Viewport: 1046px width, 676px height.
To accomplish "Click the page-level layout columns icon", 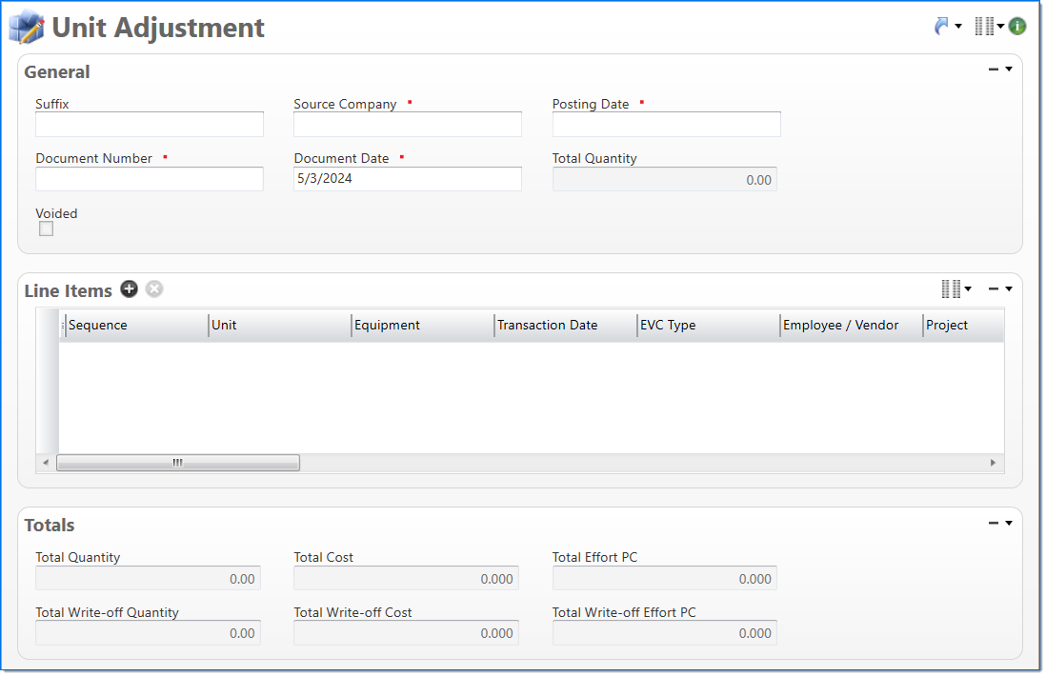I will tap(984, 27).
